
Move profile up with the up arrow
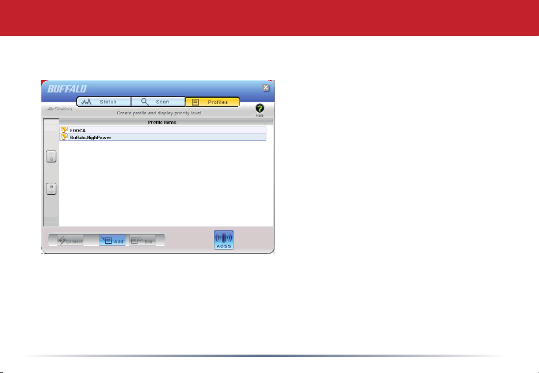point(51,157)
